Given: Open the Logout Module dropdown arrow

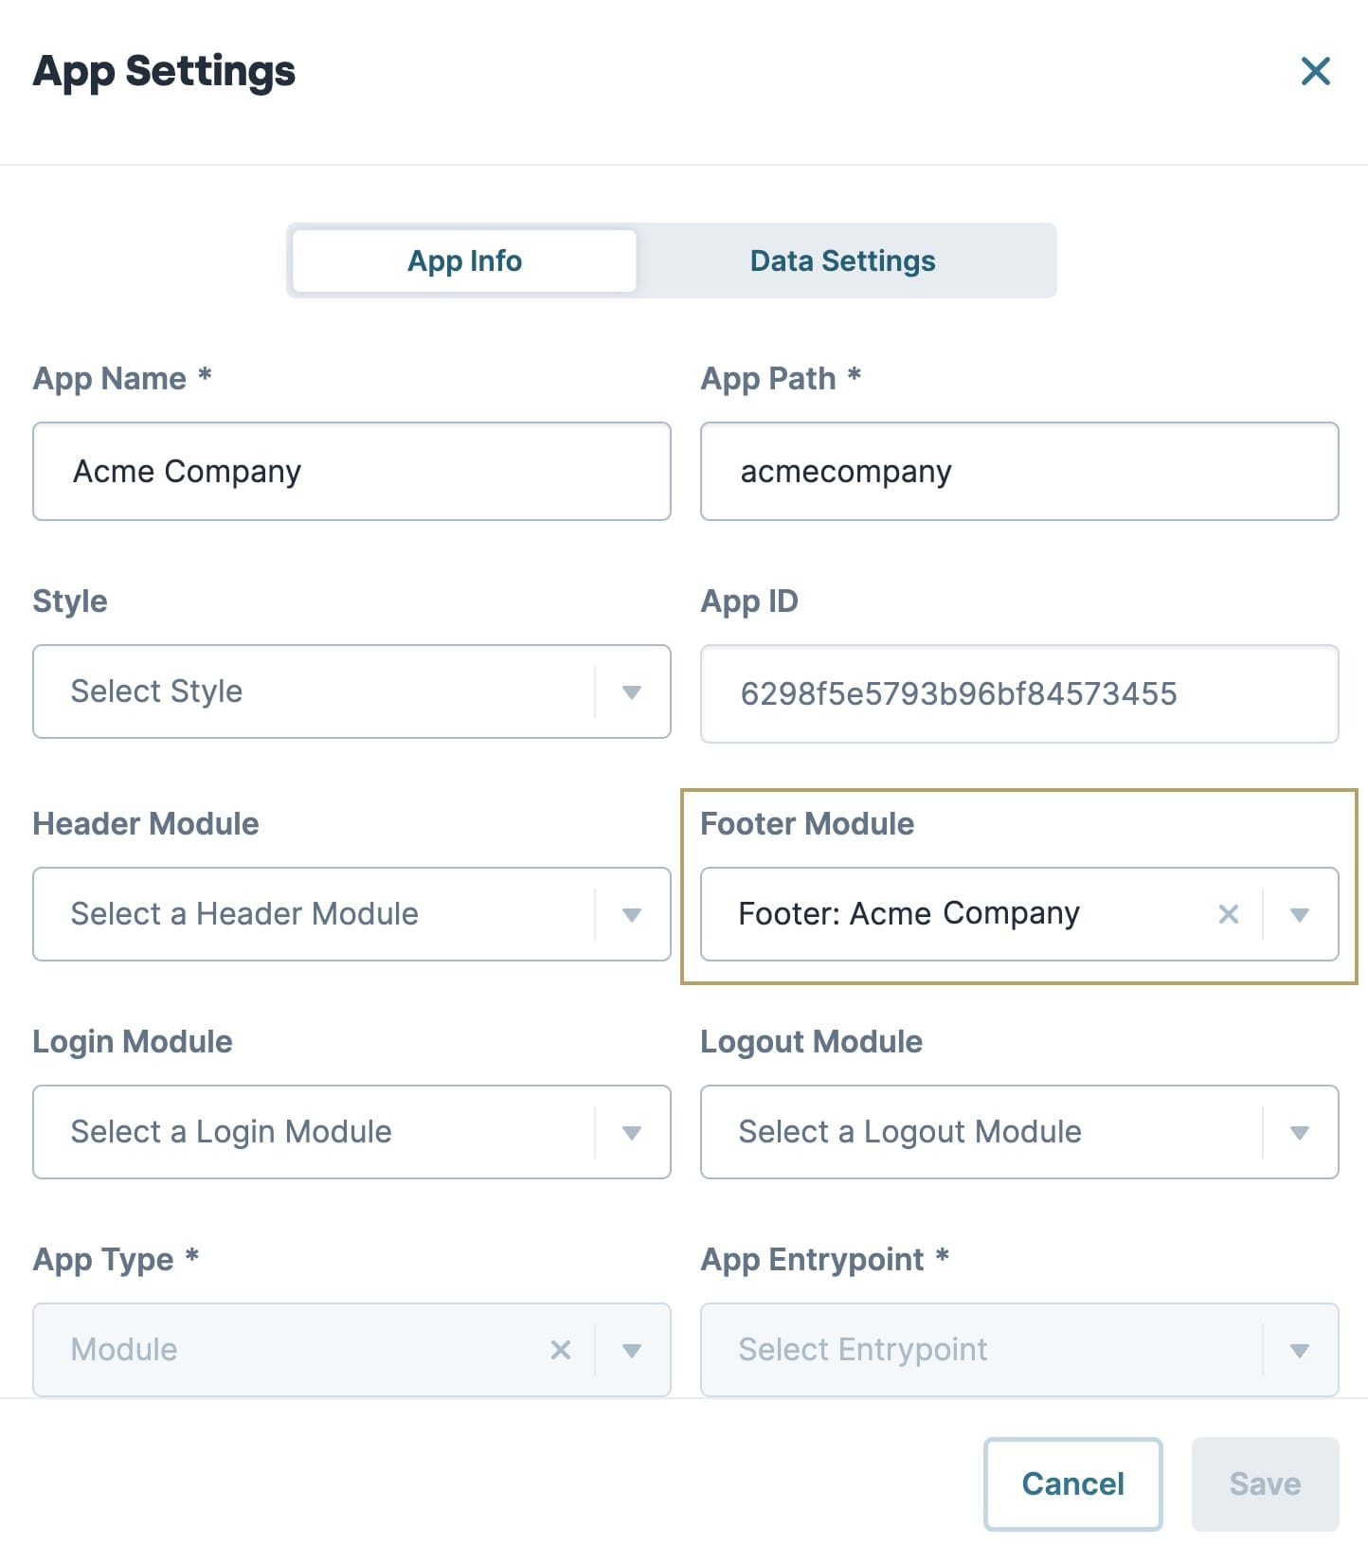Looking at the screenshot, I should tap(1300, 1133).
